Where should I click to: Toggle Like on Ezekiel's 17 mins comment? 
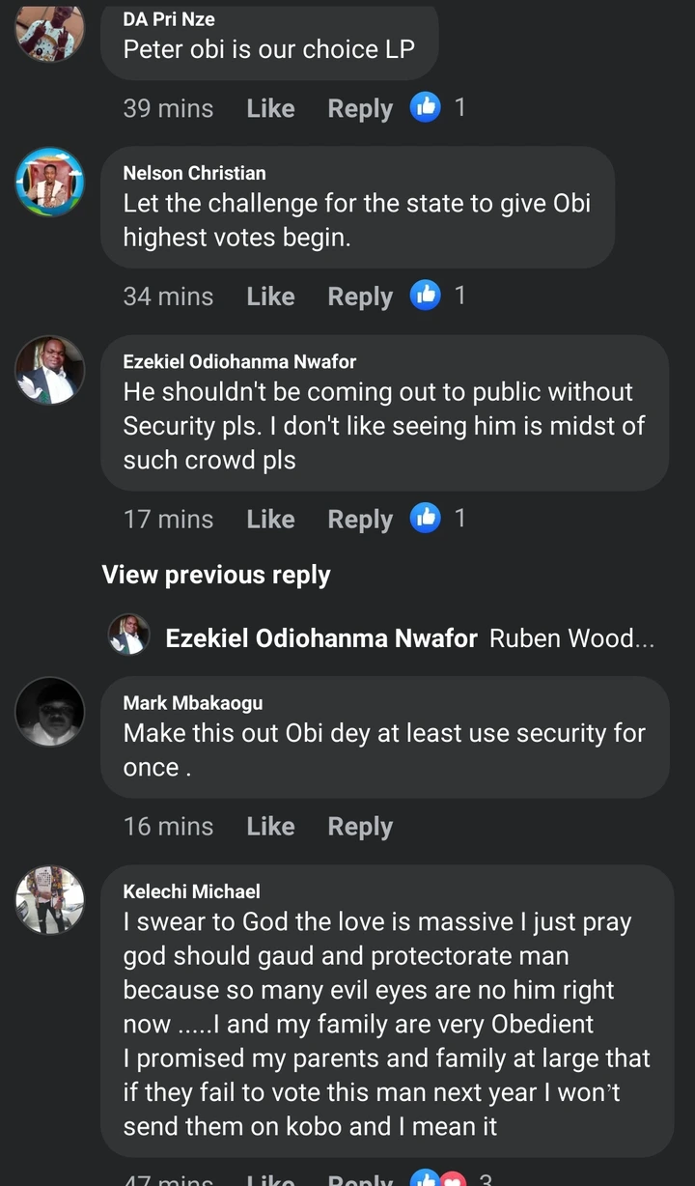coord(270,519)
